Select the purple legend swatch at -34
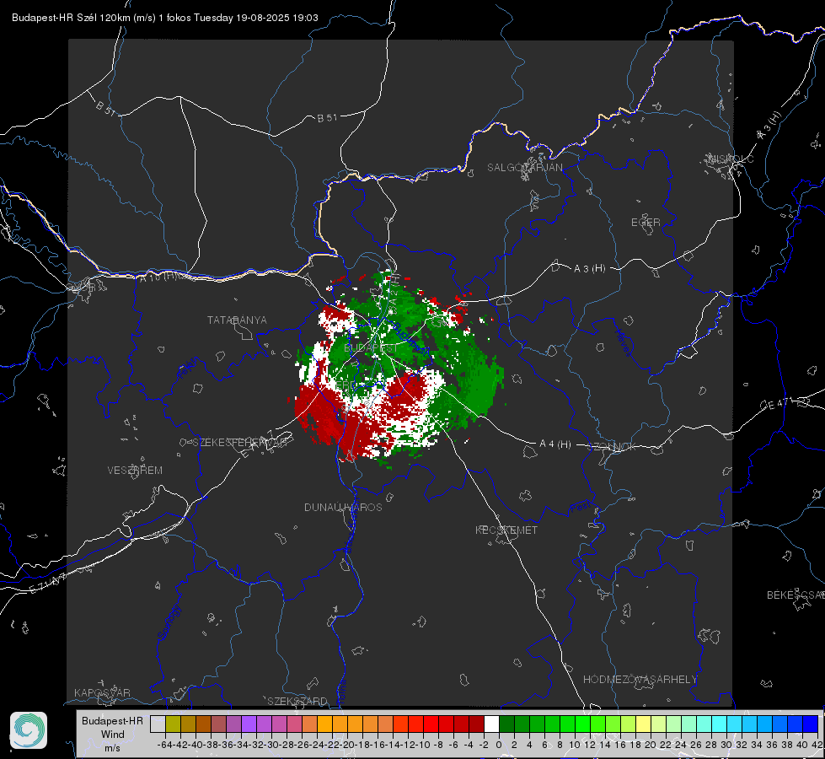This screenshot has width=825, height=759. click(249, 724)
